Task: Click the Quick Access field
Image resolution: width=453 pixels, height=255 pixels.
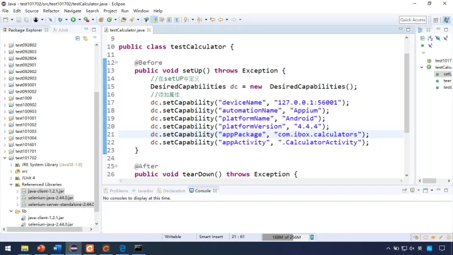Action: pyautogui.click(x=413, y=20)
